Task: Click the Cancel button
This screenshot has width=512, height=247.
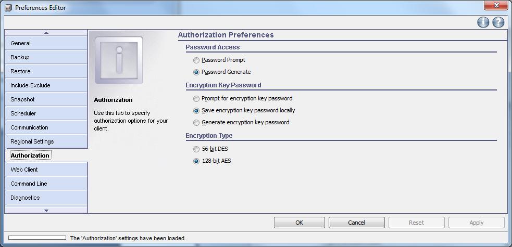Action: 356,223
